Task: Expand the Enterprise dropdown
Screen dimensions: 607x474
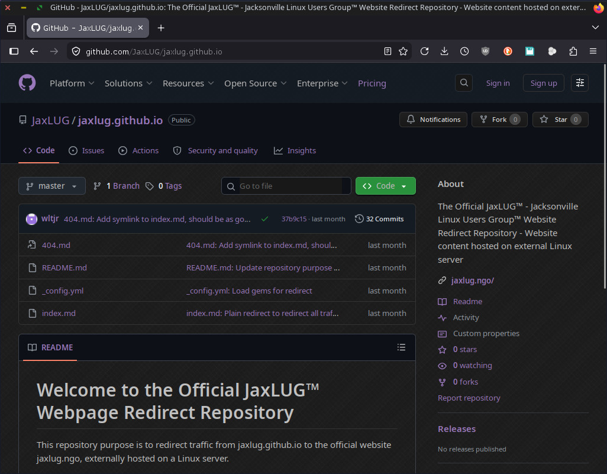Action: click(x=322, y=83)
